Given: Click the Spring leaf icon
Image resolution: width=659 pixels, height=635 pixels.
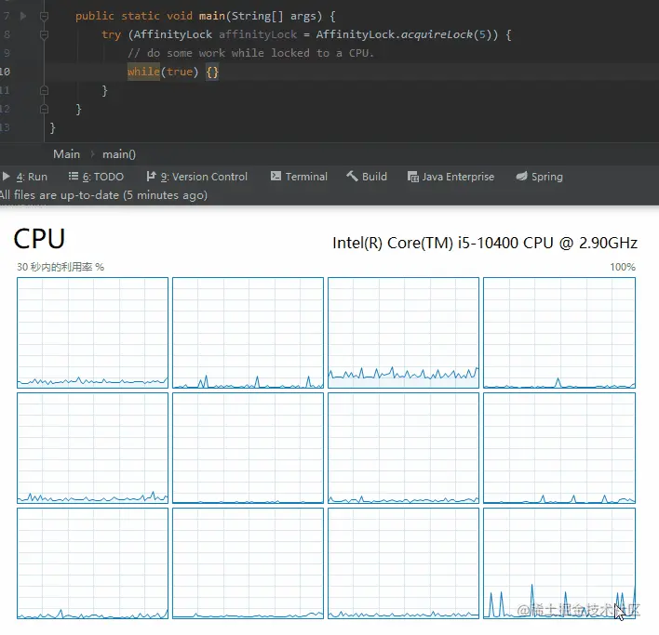Looking at the screenshot, I should [x=521, y=176].
